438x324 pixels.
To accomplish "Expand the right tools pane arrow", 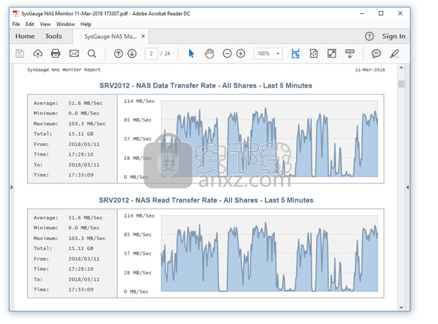I will [407, 187].
